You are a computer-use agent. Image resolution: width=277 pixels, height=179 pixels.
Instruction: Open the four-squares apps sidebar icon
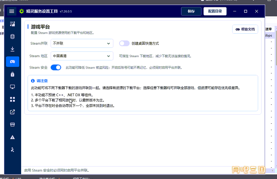tap(12, 100)
